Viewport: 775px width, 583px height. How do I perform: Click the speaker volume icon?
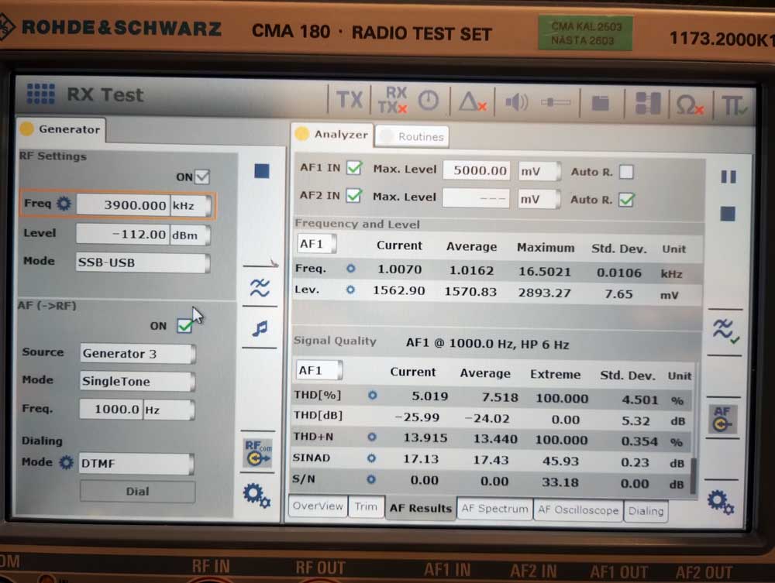517,101
